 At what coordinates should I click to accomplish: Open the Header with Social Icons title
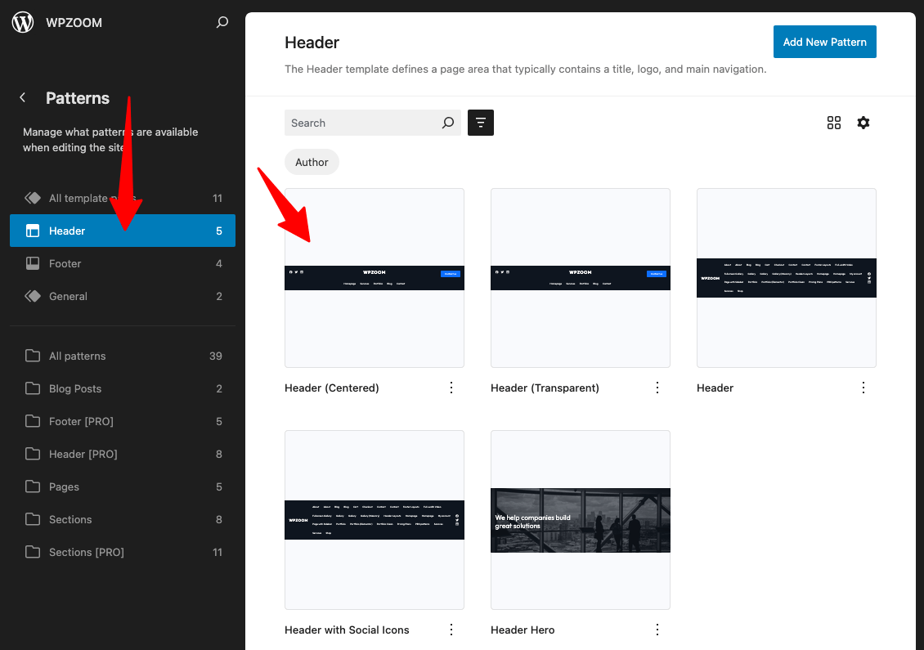pyautogui.click(x=347, y=630)
